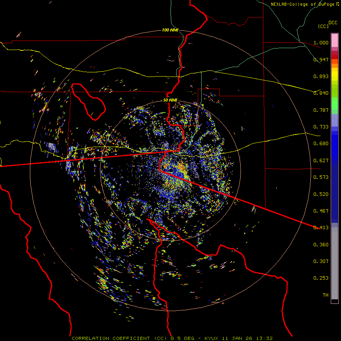Select the 0.947 legend value
This screenshot has width=341, height=341.
click(321, 59)
